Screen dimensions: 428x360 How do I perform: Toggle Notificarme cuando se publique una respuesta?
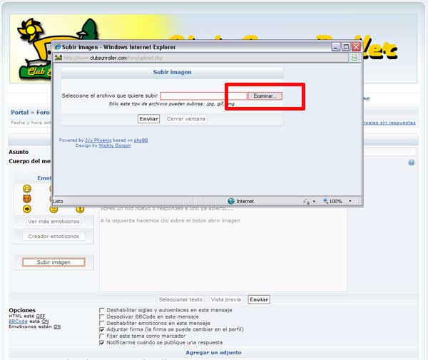click(102, 342)
